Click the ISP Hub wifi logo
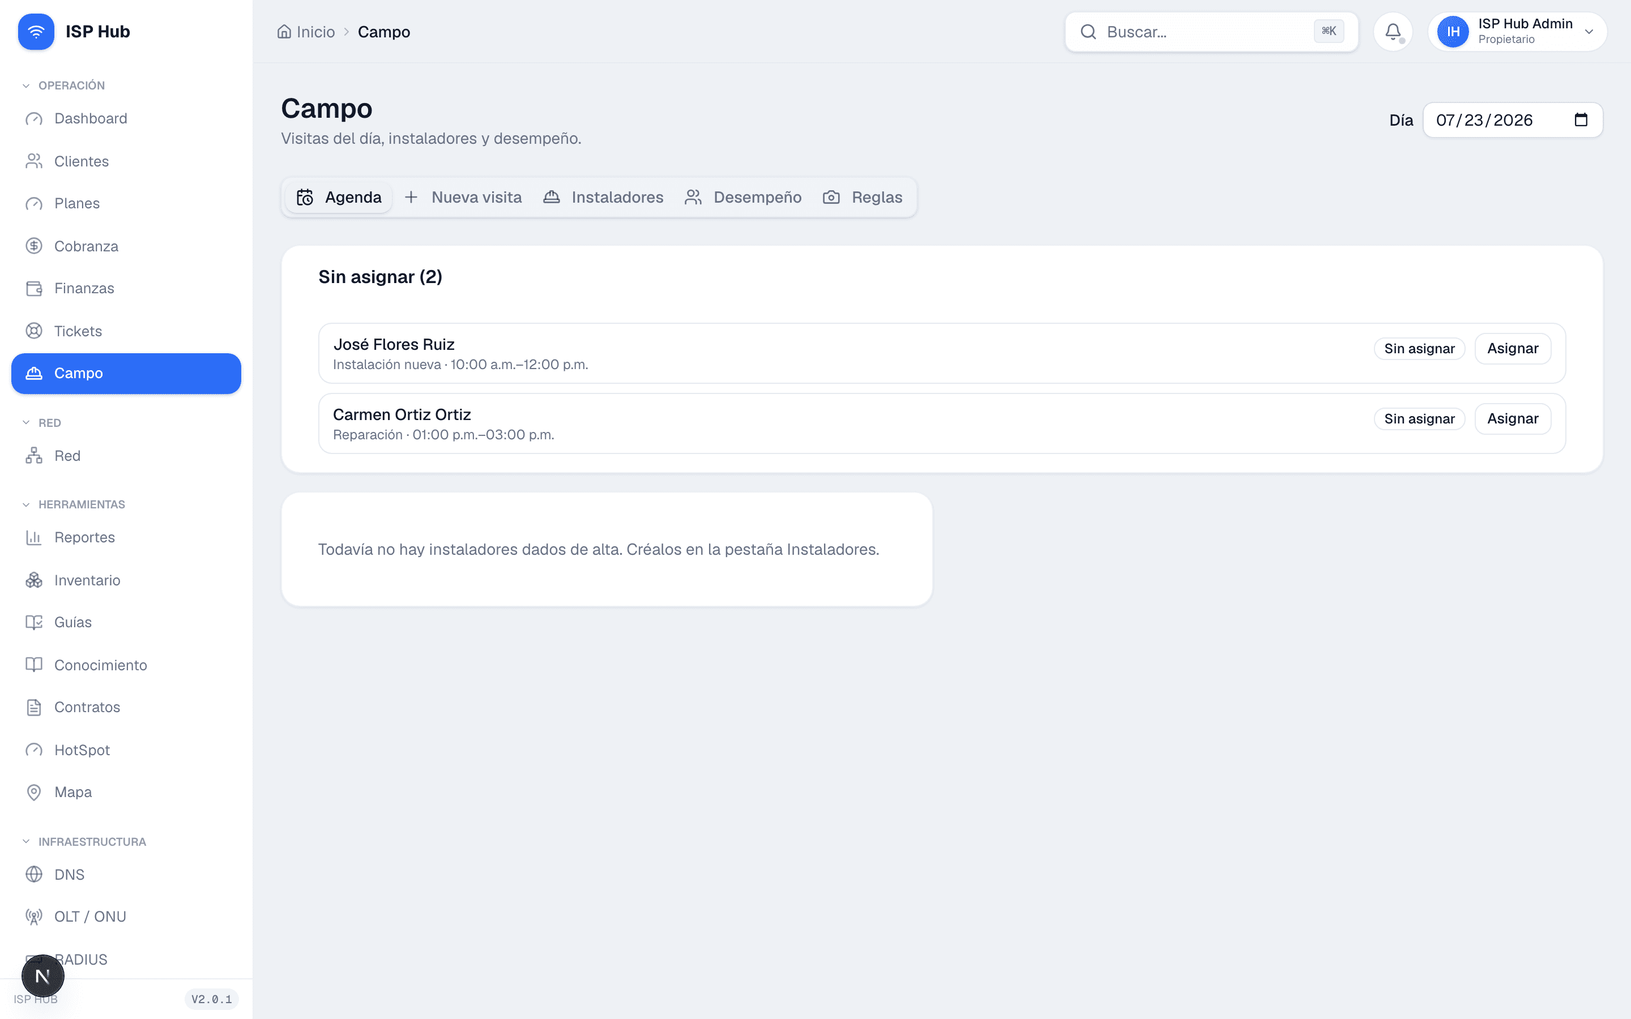The height and width of the screenshot is (1019, 1631). pos(36,32)
